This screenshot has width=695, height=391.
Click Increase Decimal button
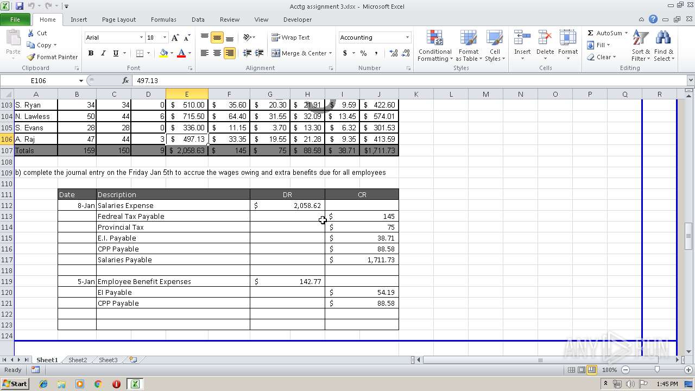[394, 53]
